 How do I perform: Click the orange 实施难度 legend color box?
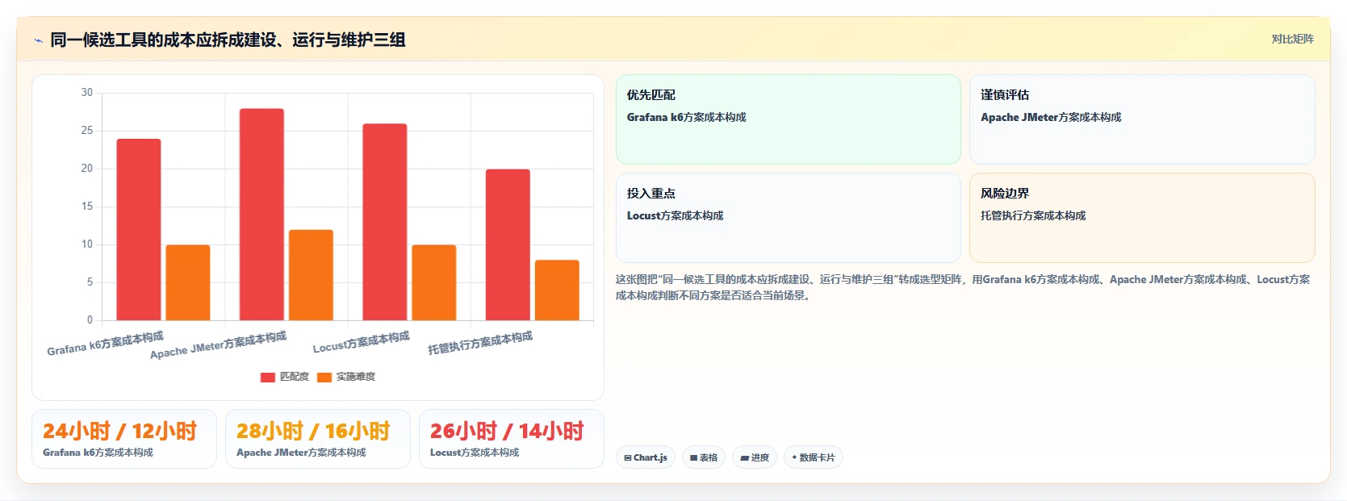324,377
